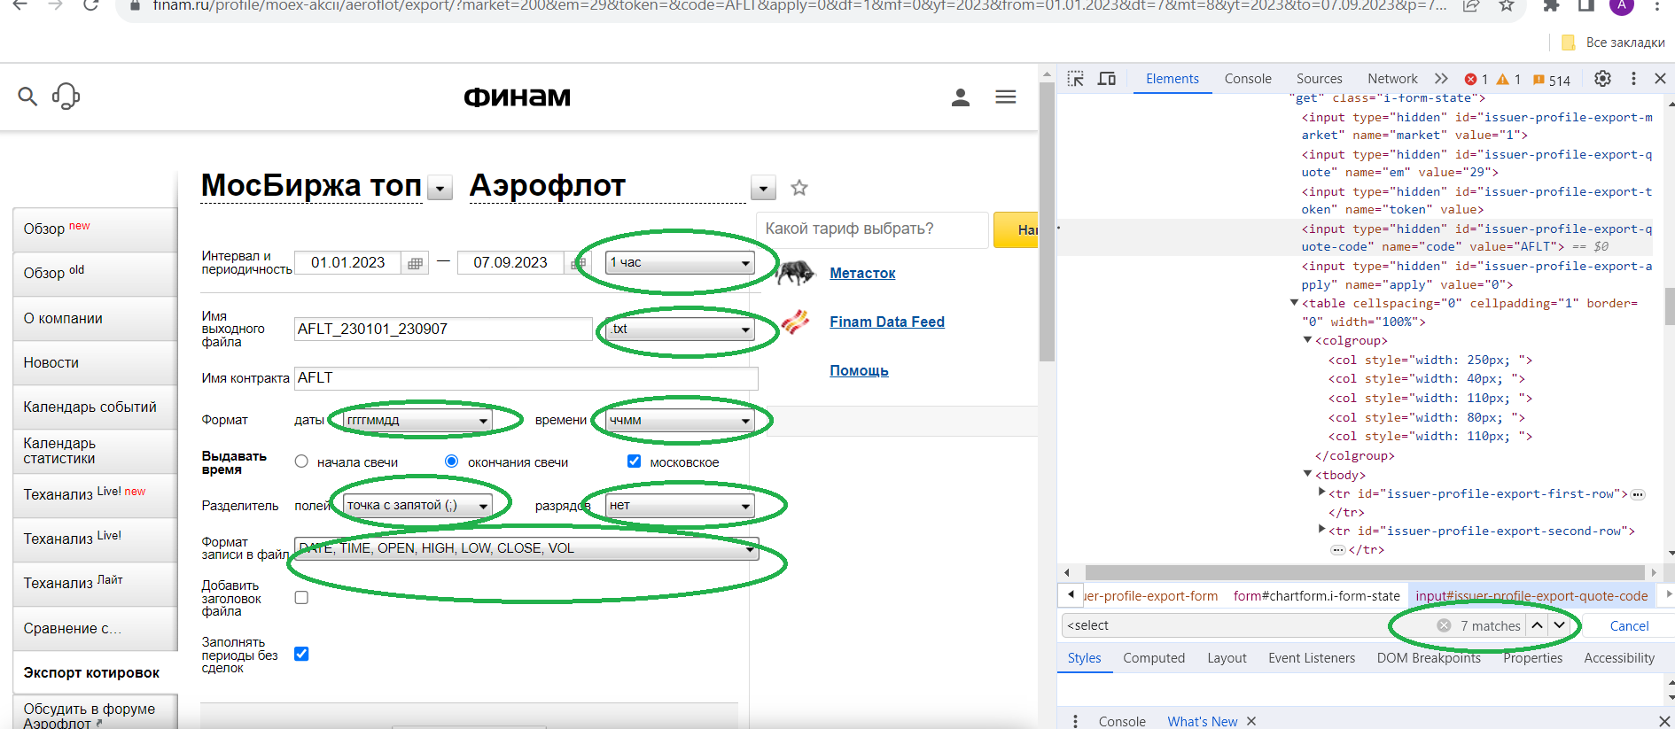This screenshot has height=729, width=1675.
Task: Activate DevTools inspect element picker
Action: point(1076,79)
